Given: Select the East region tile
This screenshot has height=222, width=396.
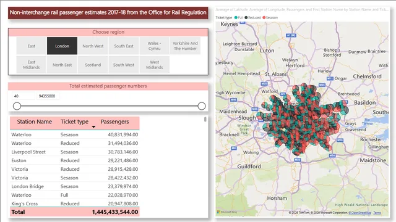Looking at the screenshot, I should coord(32,46).
